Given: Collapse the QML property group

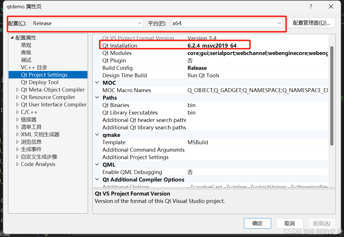Looking at the screenshot, I should (97, 165).
